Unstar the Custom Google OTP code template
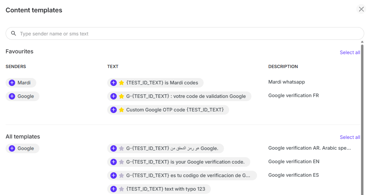 pos(122,110)
